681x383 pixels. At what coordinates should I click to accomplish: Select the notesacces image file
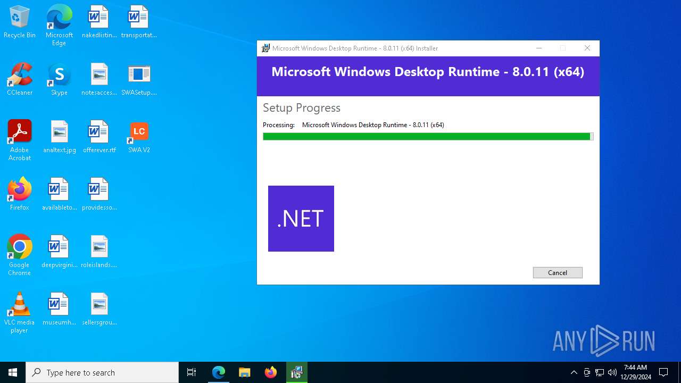point(99,80)
